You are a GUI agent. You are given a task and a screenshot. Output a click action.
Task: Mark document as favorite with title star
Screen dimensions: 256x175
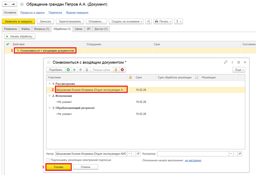tap(22, 4)
